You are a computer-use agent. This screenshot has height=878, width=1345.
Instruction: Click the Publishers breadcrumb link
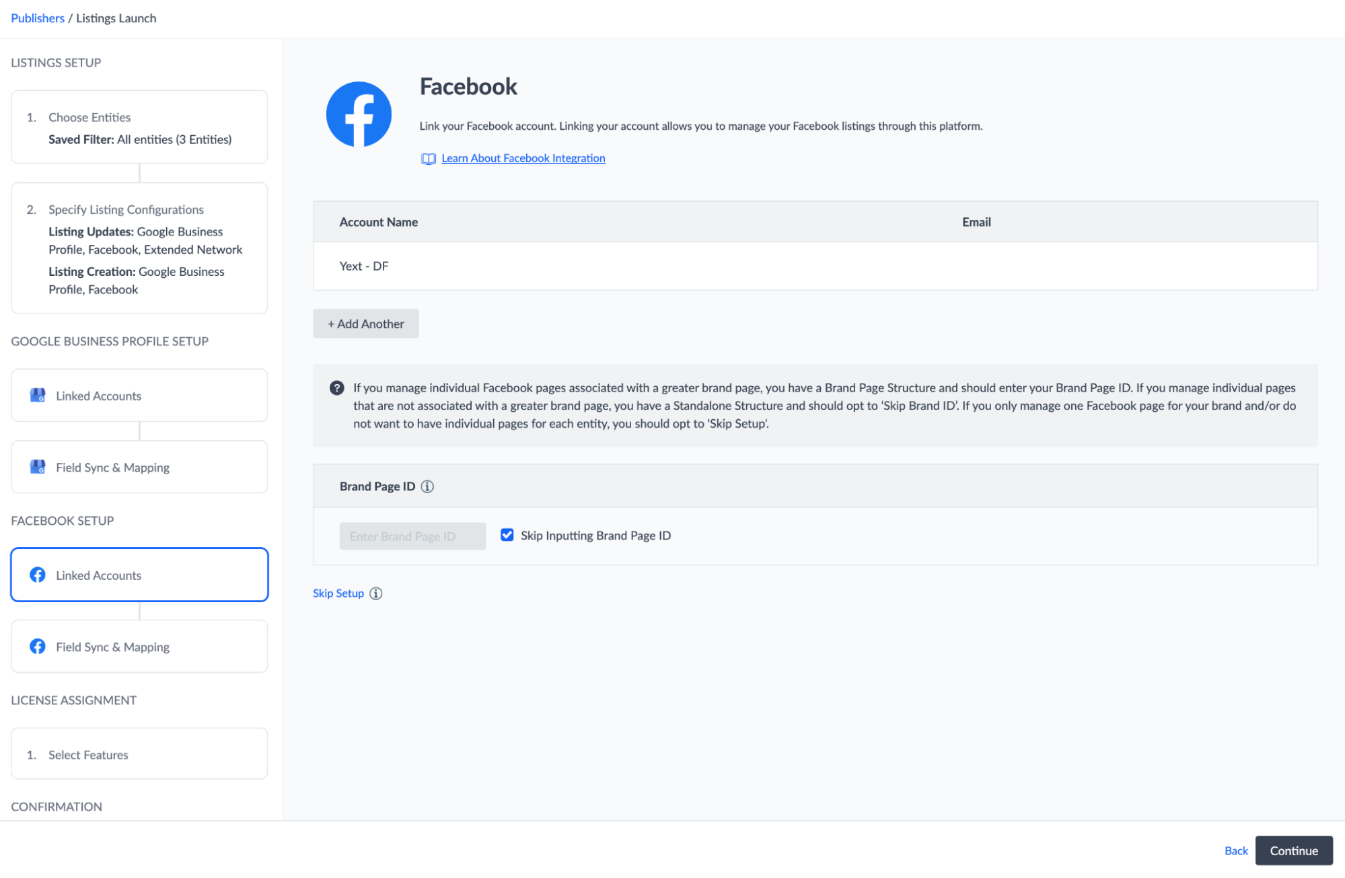(x=38, y=18)
